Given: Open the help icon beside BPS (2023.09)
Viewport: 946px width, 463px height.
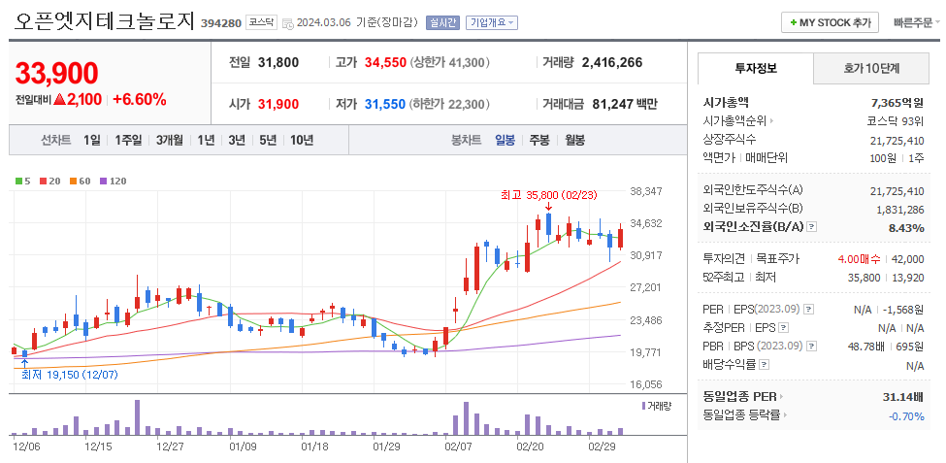Looking at the screenshot, I should click(811, 347).
